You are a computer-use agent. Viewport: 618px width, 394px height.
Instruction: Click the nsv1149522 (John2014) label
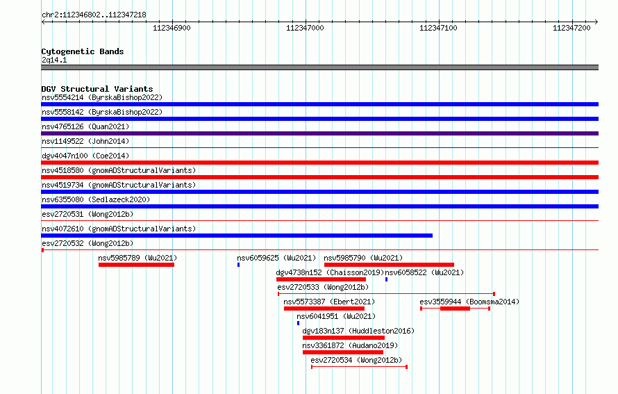point(85,141)
